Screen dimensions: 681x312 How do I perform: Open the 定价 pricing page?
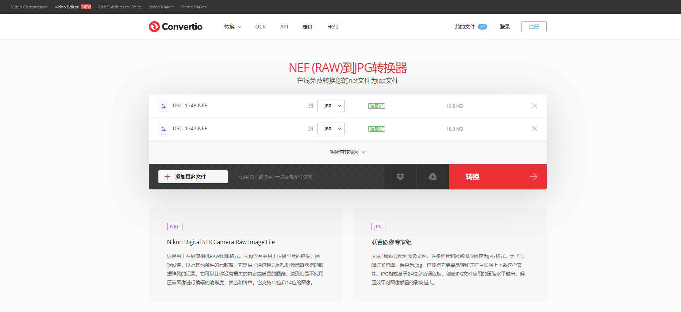click(x=308, y=27)
